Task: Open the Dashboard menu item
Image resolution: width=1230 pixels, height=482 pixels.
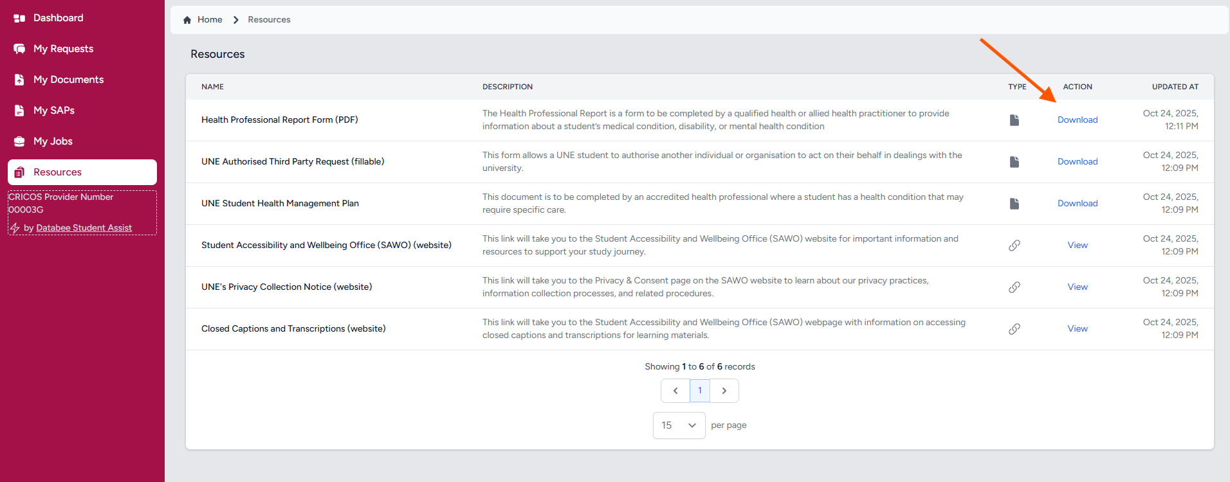Action: (x=82, y=18)
